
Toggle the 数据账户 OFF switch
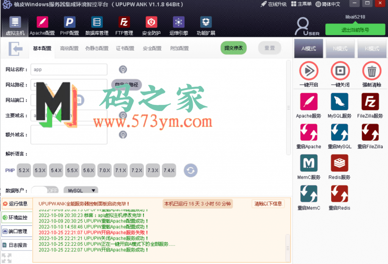pos(45,190)
